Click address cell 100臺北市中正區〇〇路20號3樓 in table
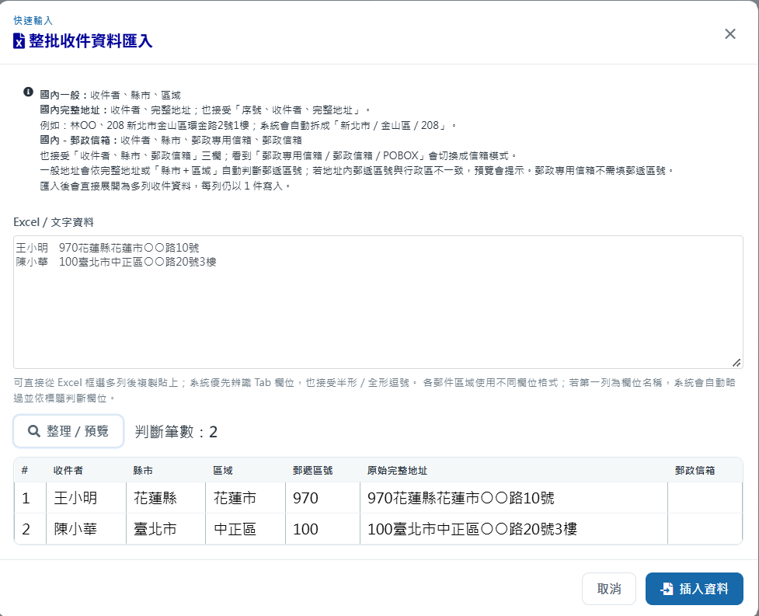 tap(514, 529)
